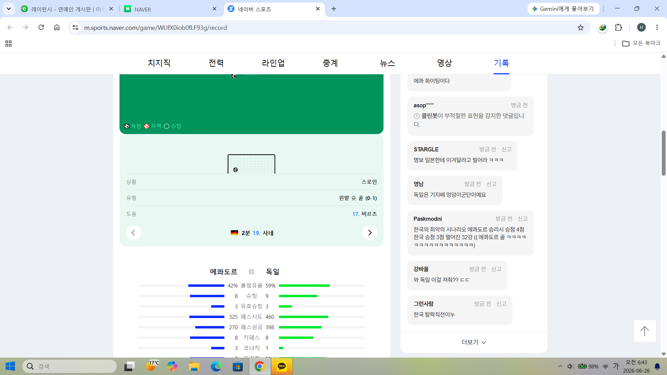Open Chrome profile H avatar
The height and width of the screenshot is (375, 667).
pyautogui.click(x=641, y=27)
